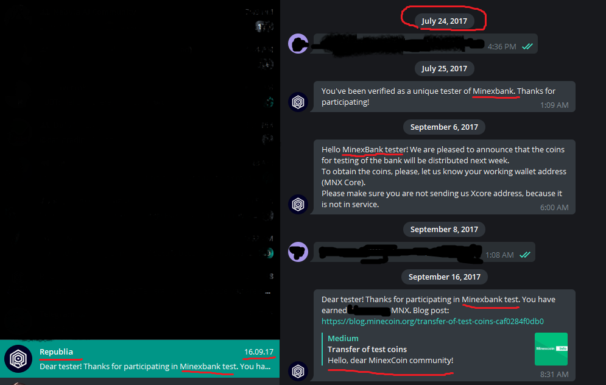Click the Republia avatar beside the 6:00 AM message
This screenshot has width=606, height=385.
tap(298, 204)
